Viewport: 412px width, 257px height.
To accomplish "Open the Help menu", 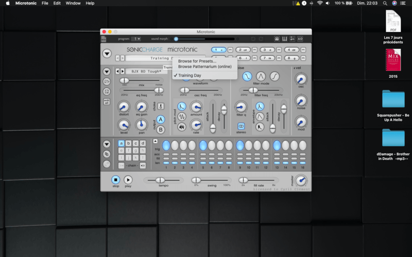I will (x=90, y=3).
